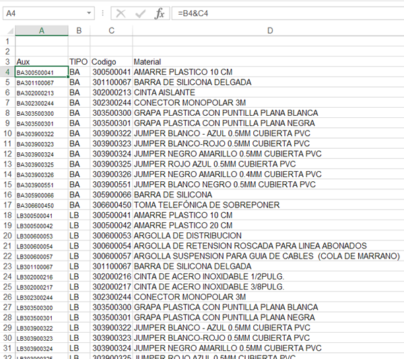This screenshot has height=359, width=404.
Task: Click the TIPO header cell
Action: (x=79, y=61)
